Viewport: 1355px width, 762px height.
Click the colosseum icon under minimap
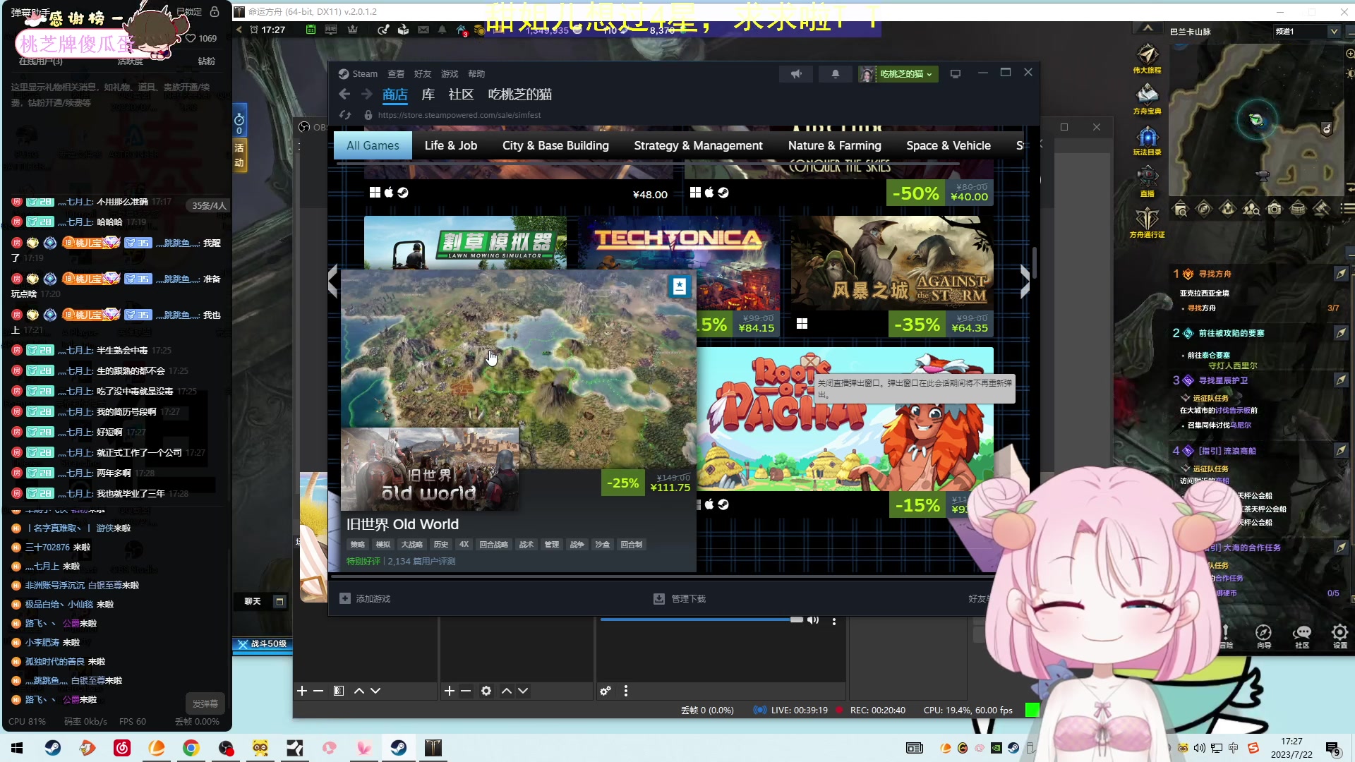click(x=1298, y=209)
